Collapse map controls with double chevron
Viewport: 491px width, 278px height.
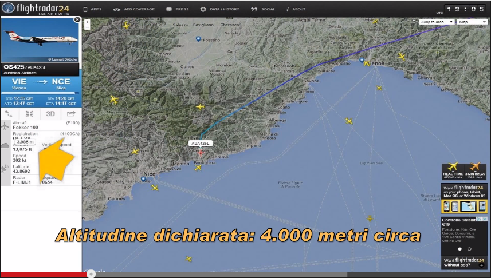click(414, 22)
